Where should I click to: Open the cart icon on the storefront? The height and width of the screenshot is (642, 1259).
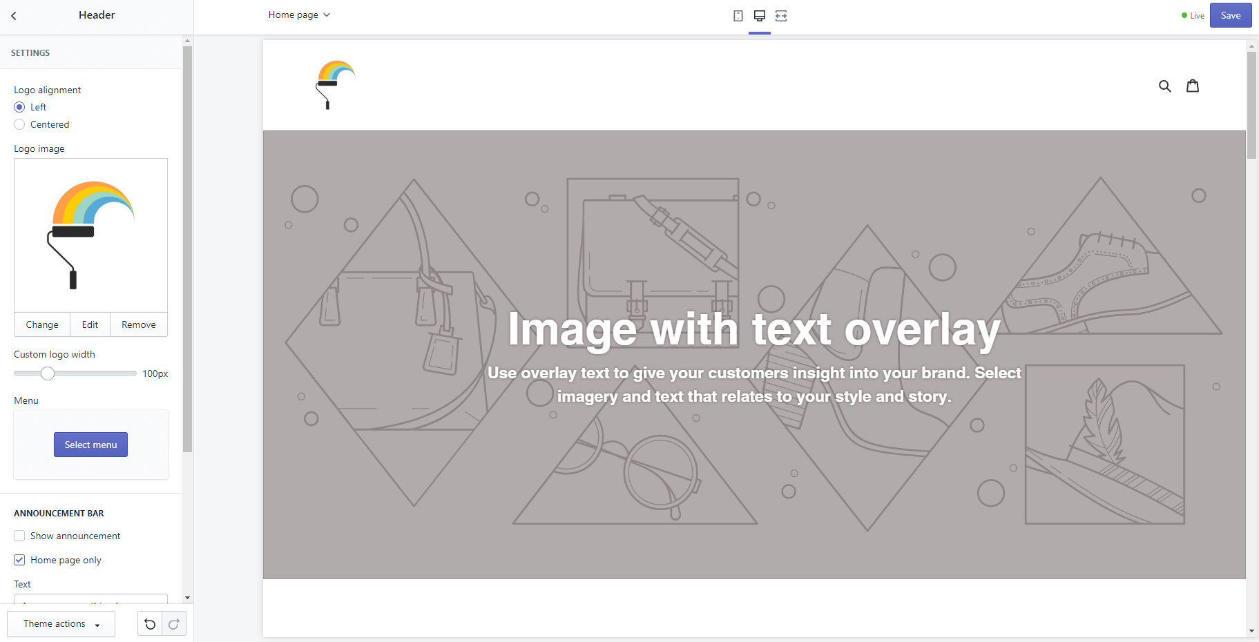pyautogui.click(x=1193, y=85)
